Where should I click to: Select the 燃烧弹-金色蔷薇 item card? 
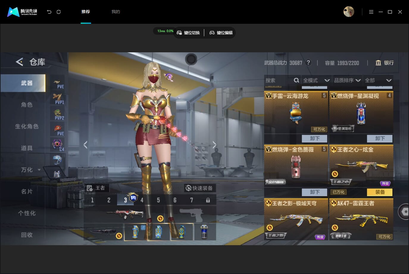(296, 166)
